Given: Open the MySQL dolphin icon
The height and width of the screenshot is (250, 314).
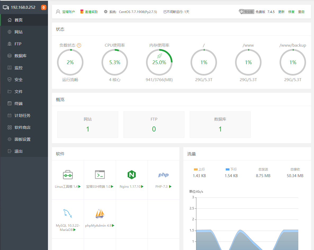Looking at the screenshot, I should (x=68, y=213).
